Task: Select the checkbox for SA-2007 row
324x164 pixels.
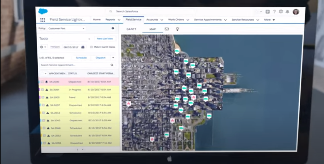Action: point(43,105)
